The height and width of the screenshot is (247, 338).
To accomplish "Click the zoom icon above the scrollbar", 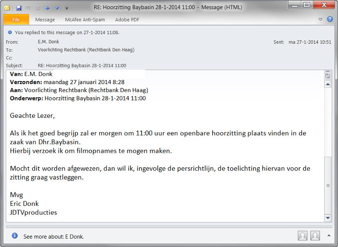I will pyautogui.click(x=327, y=76).
